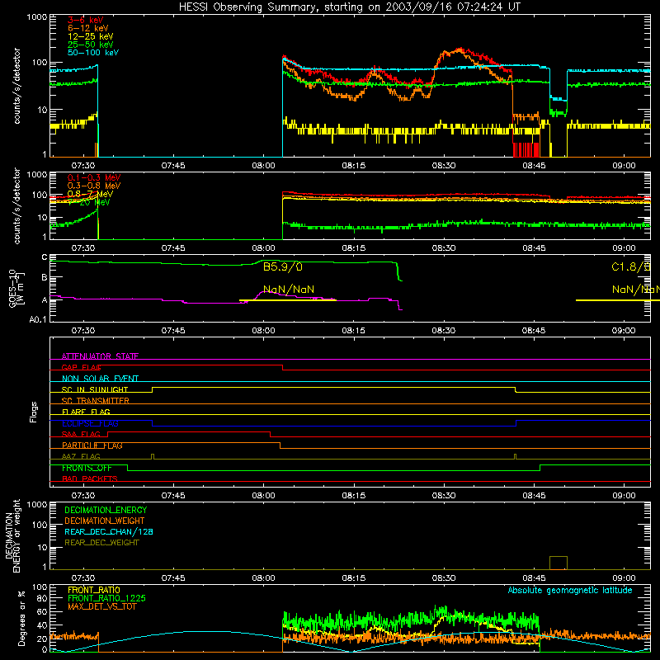
Task: Select the red "3-6 keV" legend label
Action: [86, 20]
